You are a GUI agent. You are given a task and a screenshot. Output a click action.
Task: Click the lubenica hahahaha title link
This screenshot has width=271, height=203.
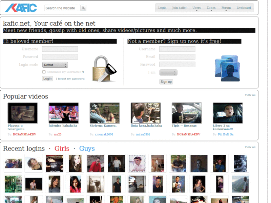63,126
